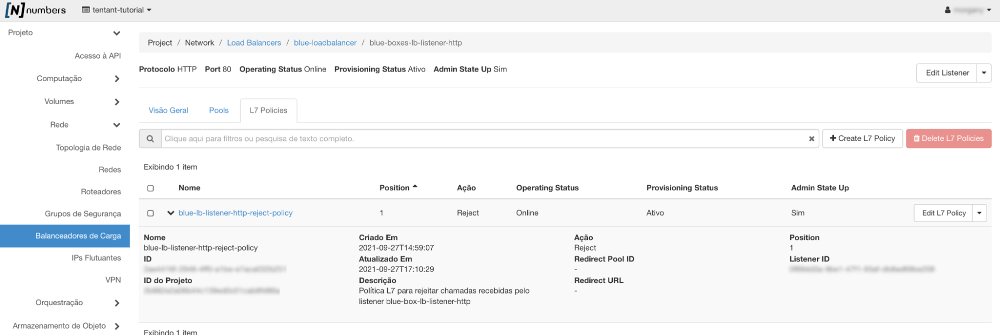
Task: Go to Topologia de Rede
Action: (x=88, y=147)
